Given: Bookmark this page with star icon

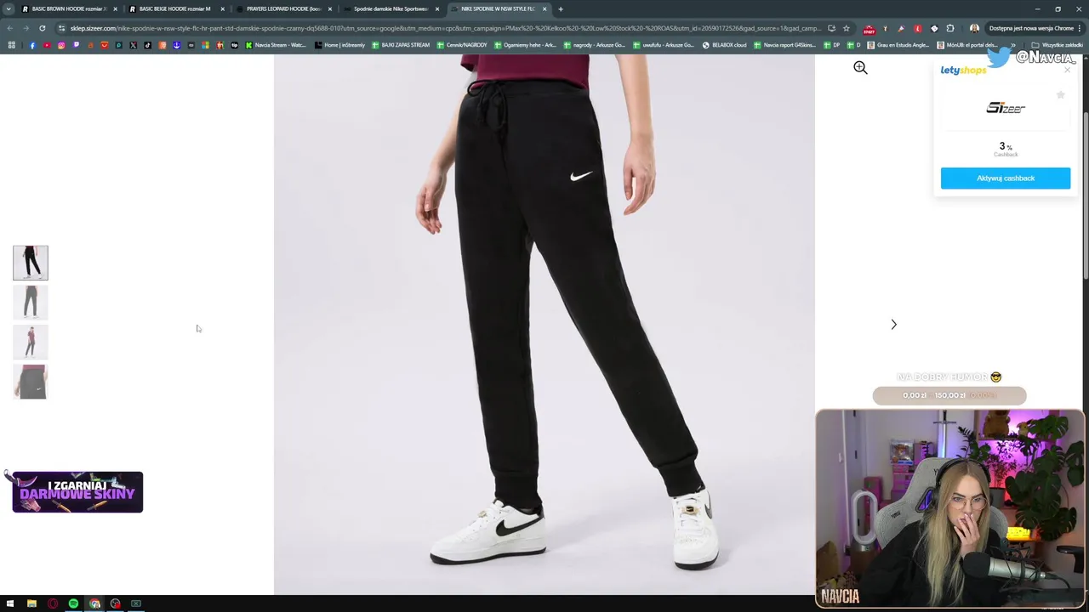Looking at the screenshot, I should [846, 28].
